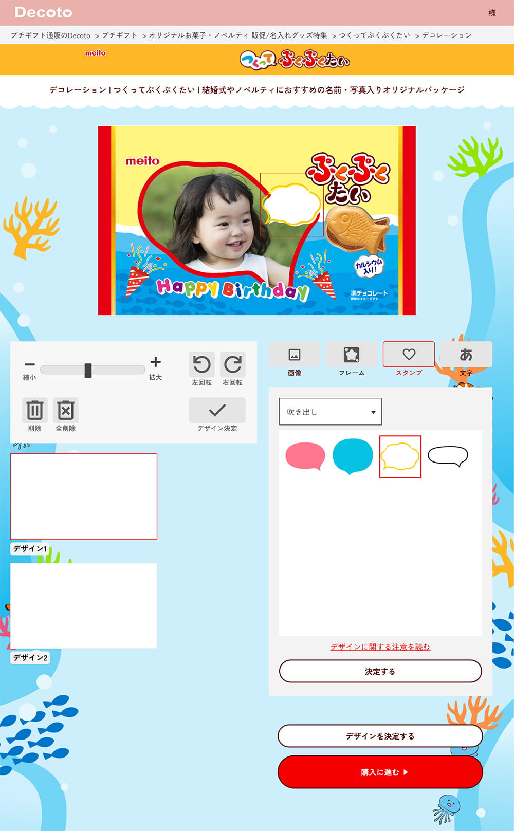Screen dimensions: 514x831
Task: Proceed with 購入に進む button
Action: pos(380,772)
